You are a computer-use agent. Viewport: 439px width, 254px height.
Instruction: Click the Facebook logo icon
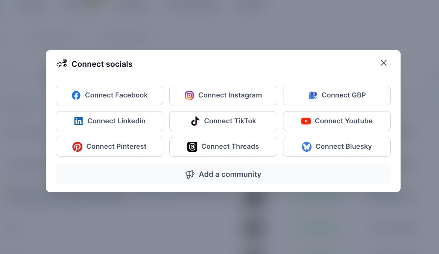click(x=76, y=96)
